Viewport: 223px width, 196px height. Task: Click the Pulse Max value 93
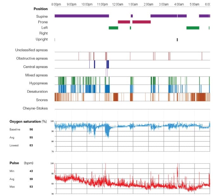pos(31,186)
